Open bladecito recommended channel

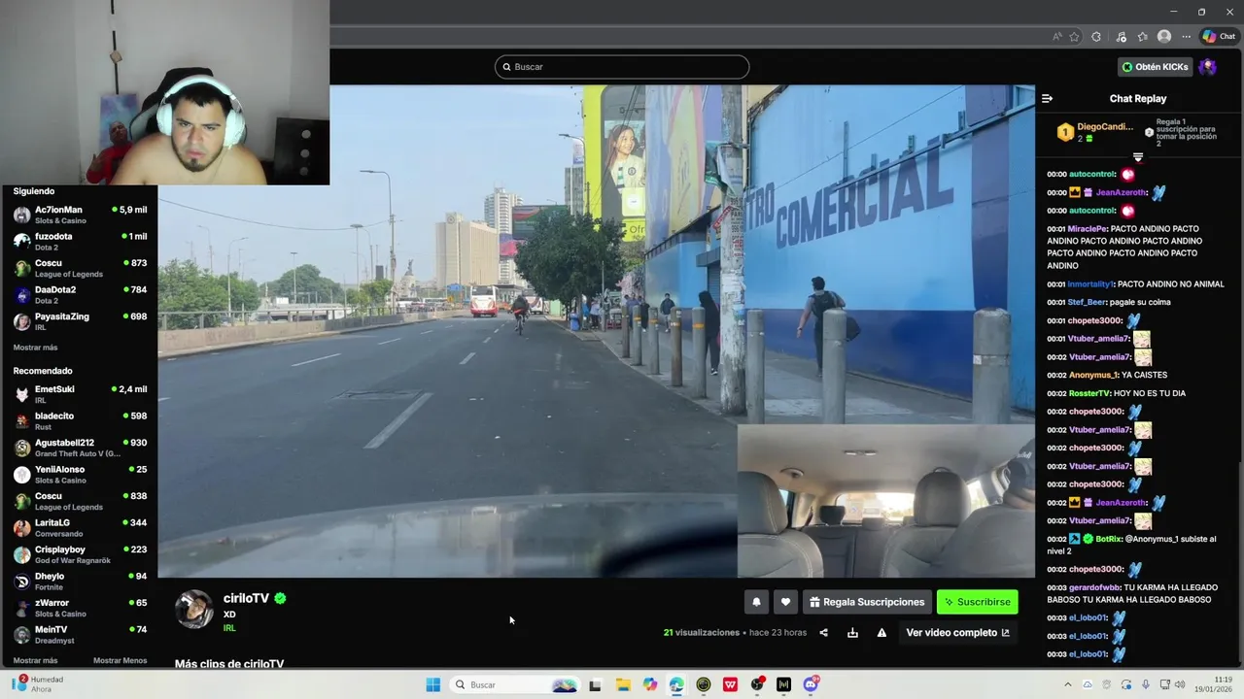point(80,420)
